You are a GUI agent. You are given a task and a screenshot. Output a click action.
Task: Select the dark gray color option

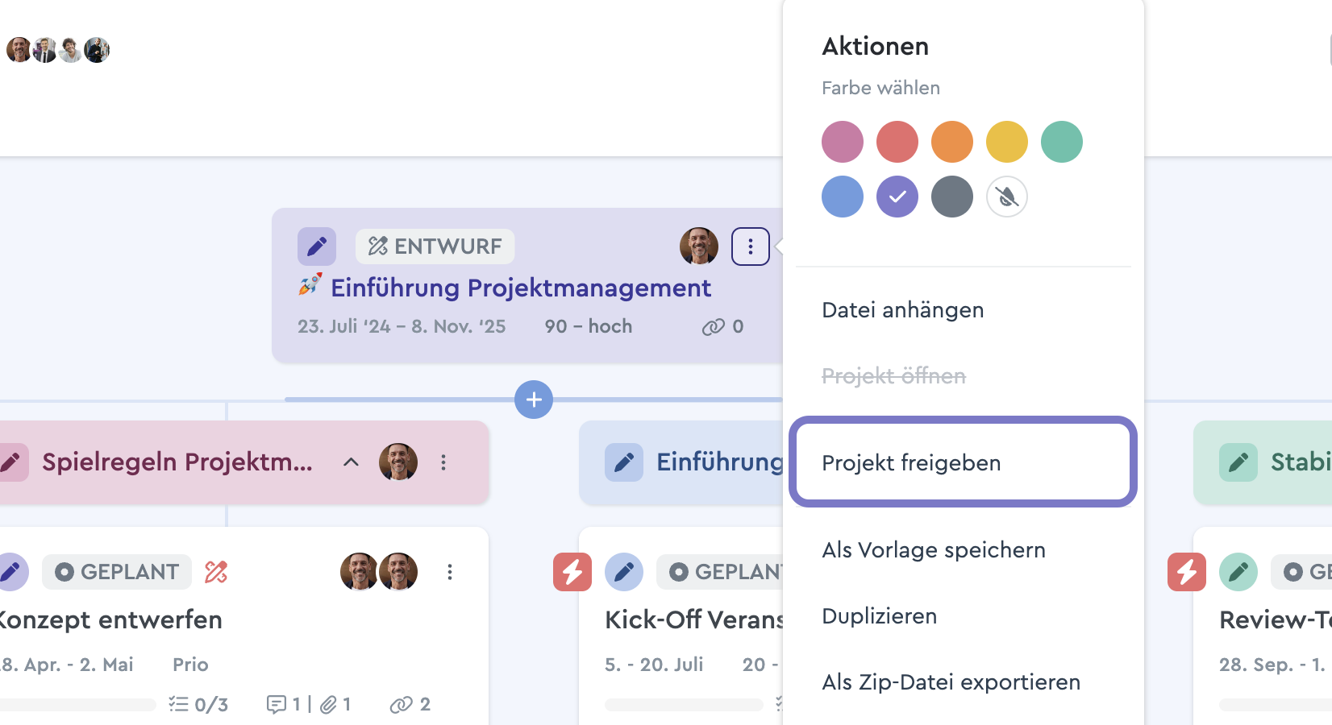(952, 197)
